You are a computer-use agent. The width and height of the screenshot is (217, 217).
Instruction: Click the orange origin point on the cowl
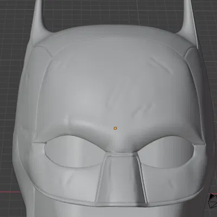point(115,128)
